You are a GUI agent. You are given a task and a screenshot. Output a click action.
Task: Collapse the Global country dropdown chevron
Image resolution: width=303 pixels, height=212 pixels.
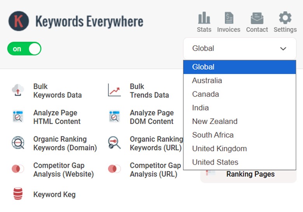pyautogui.click(x=283, y=49)
